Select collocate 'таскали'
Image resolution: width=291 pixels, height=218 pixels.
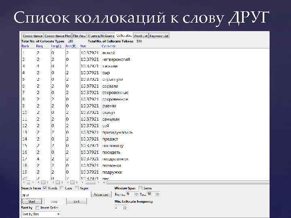[110, 66]
